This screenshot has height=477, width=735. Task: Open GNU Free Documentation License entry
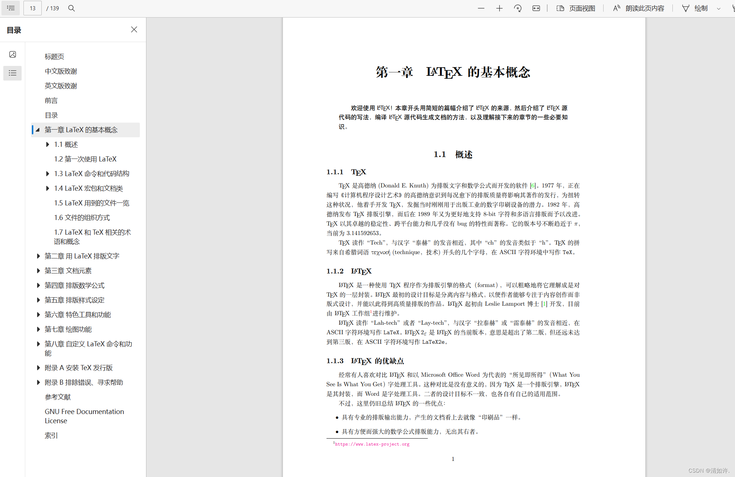85,416
